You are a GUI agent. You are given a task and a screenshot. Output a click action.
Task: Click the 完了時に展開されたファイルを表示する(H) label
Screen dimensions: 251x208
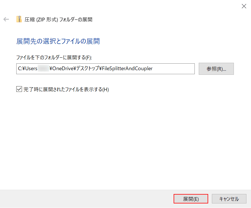click(66, 89)
